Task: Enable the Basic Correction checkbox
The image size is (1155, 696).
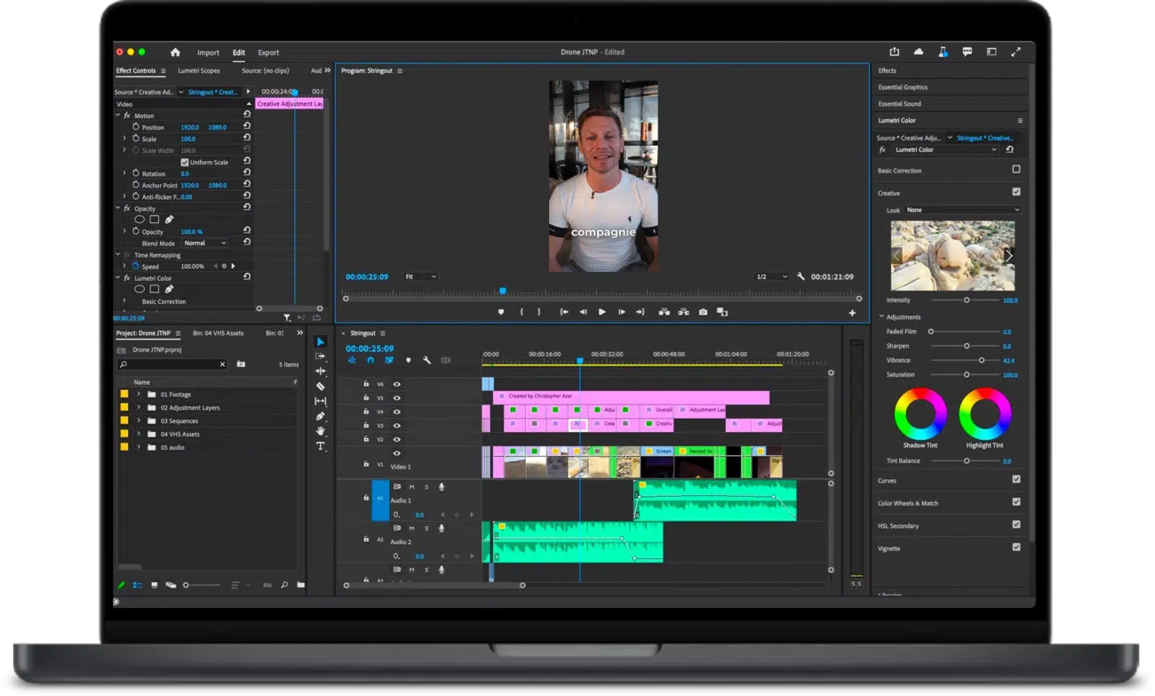Action: [x=1016, y=169]
